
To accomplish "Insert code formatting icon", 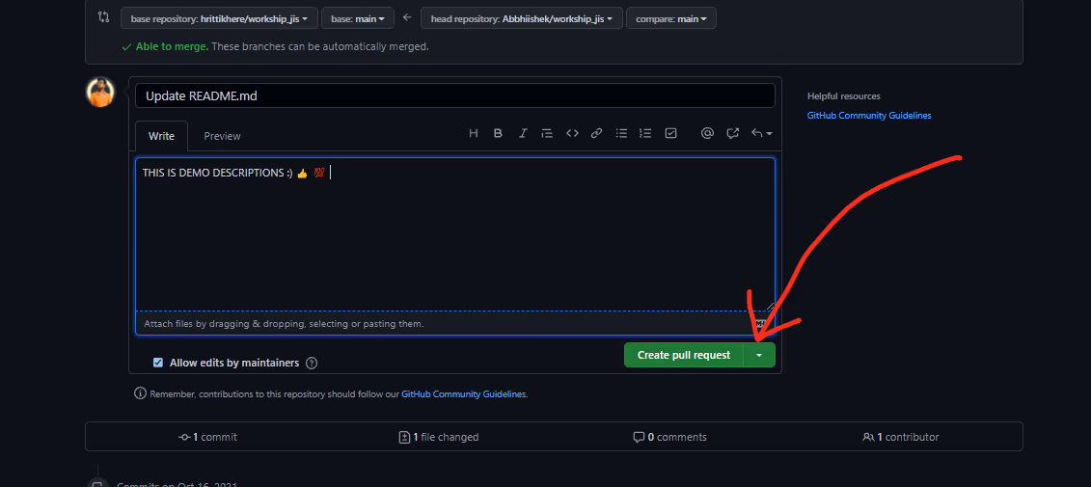I will click(572, 134).
